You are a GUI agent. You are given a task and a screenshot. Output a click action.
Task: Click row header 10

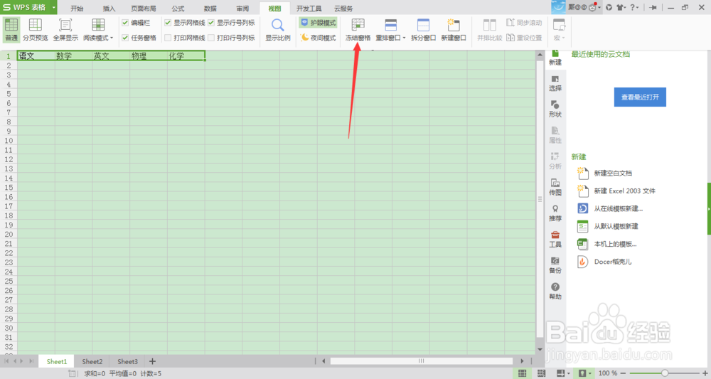pyautogui.click(x=9, y=141)
